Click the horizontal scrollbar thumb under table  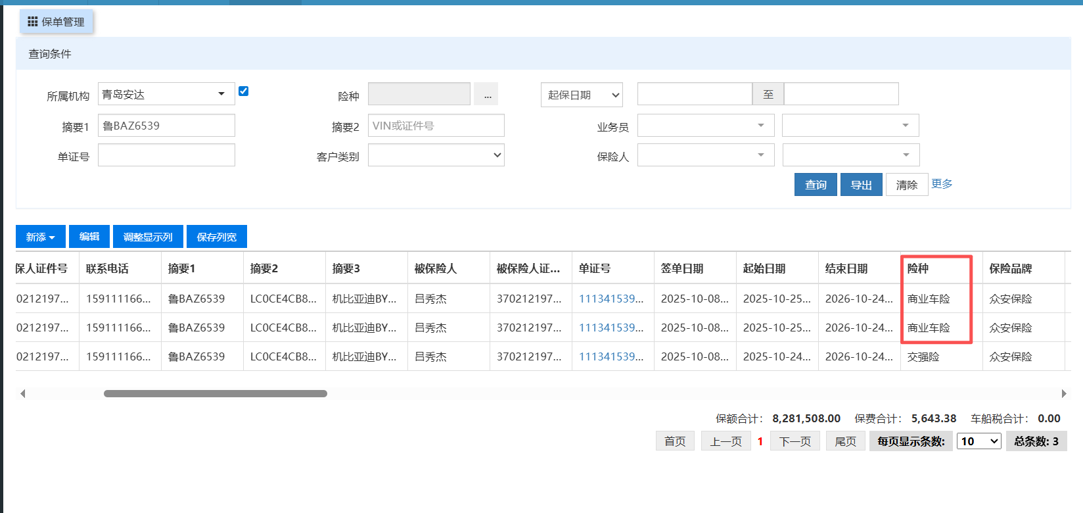click(x=216, y=394)
